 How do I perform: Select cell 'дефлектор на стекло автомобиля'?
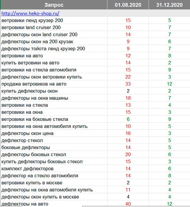coord(54,176)
